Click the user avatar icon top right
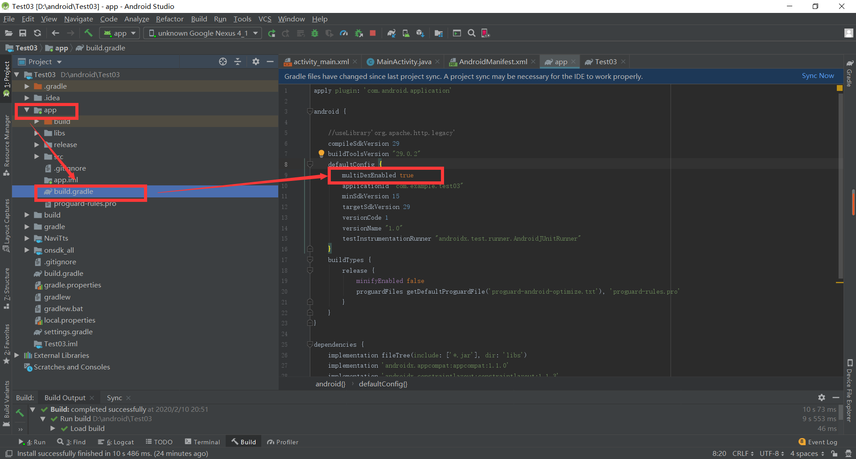856x459 pixels. click(849, 33)
